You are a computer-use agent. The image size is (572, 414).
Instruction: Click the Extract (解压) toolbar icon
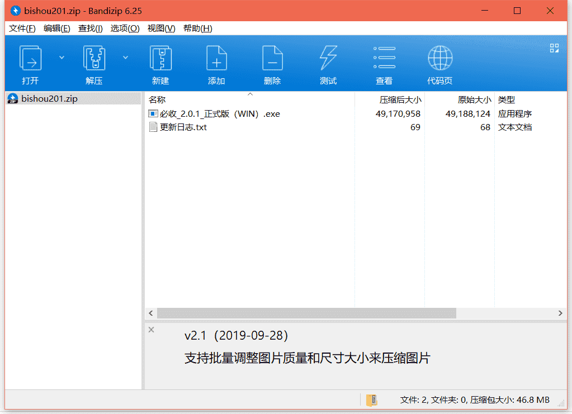[x=94, y=58]
